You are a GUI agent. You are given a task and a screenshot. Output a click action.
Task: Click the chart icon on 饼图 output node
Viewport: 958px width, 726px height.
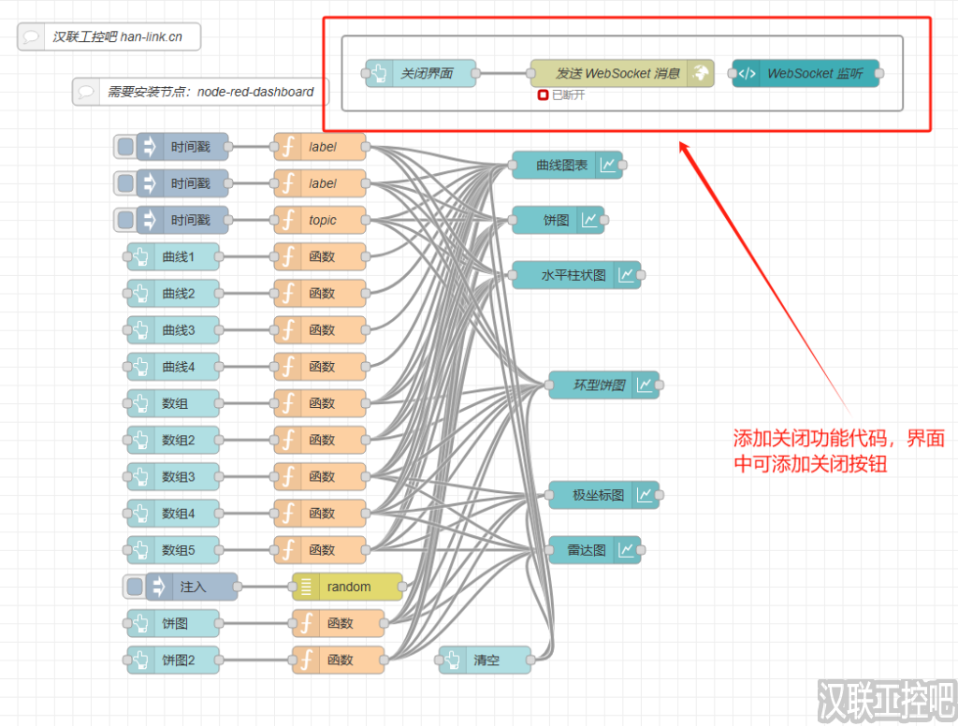(x=590, y=221)
